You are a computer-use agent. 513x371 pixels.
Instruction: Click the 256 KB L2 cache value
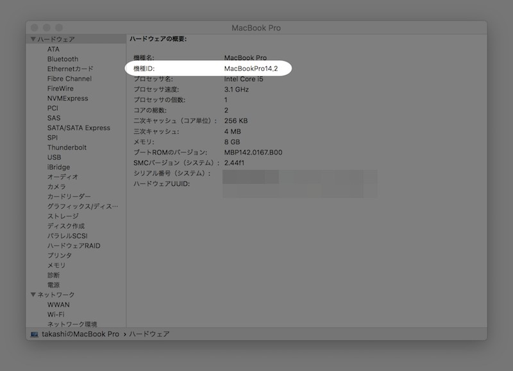(x=236, y=120)
